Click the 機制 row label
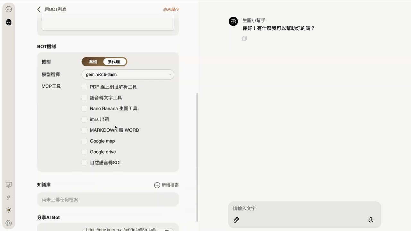 pyautogui.click(x=46, y=62)
